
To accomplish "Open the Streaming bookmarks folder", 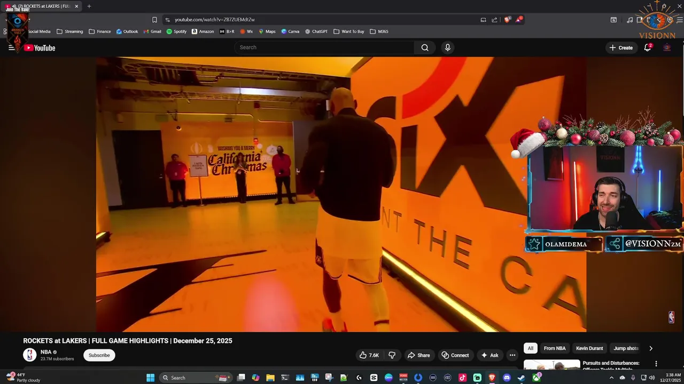I will pos(70,31).
